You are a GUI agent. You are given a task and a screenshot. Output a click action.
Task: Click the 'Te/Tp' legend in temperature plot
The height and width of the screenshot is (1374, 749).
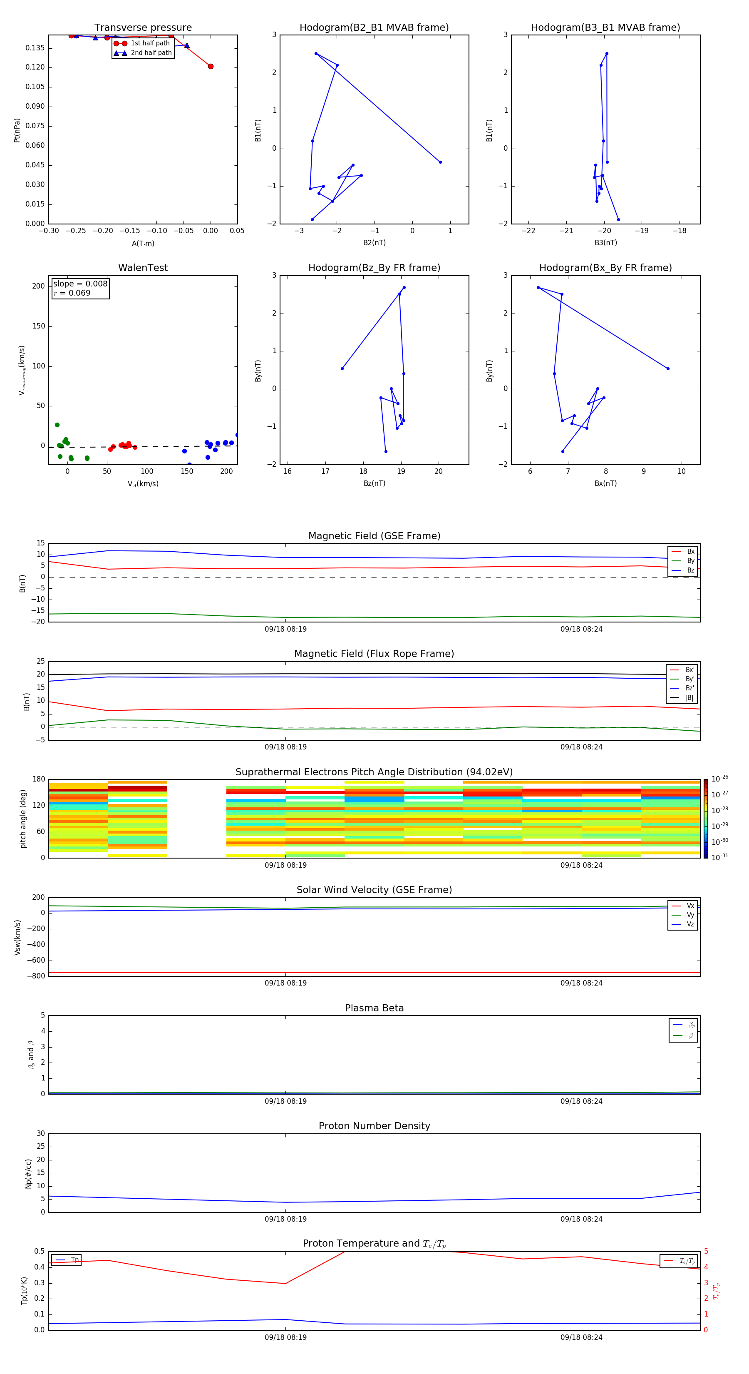click(x=679, y=1261)
